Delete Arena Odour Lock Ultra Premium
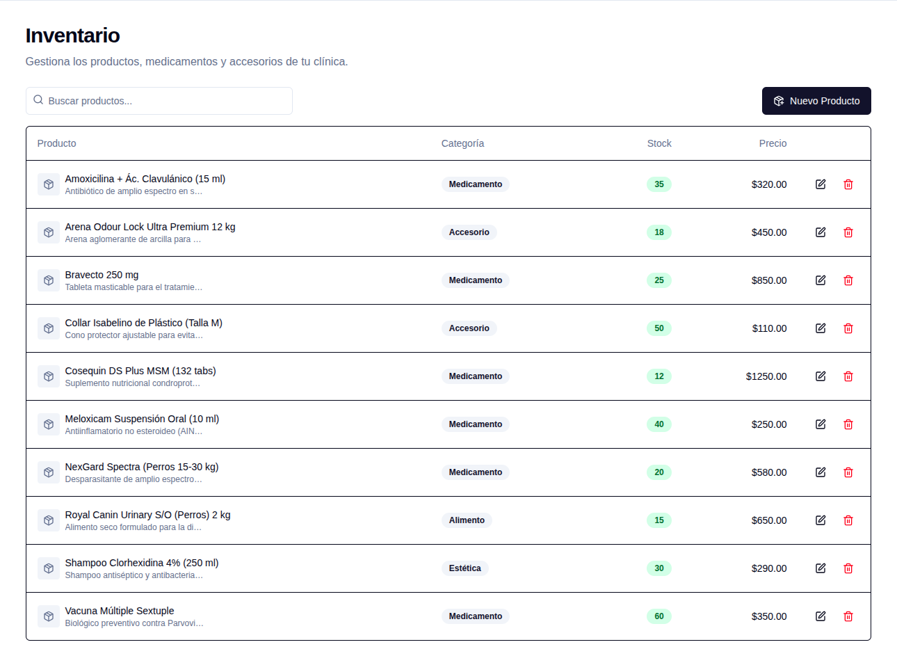Viewport: 897px width, 656px height. pos(848,232)
